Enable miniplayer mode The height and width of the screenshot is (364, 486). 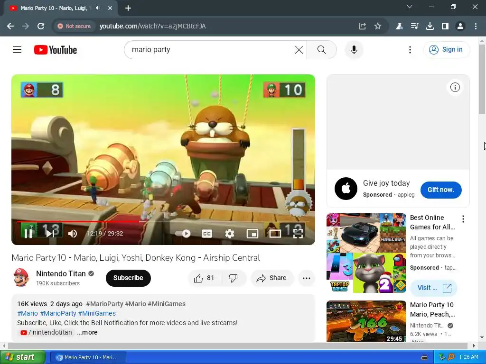point(252,233)
